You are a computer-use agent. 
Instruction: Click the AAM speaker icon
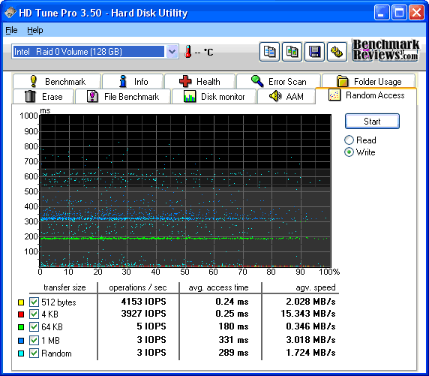pyautogui.click(x=275, y=96)
